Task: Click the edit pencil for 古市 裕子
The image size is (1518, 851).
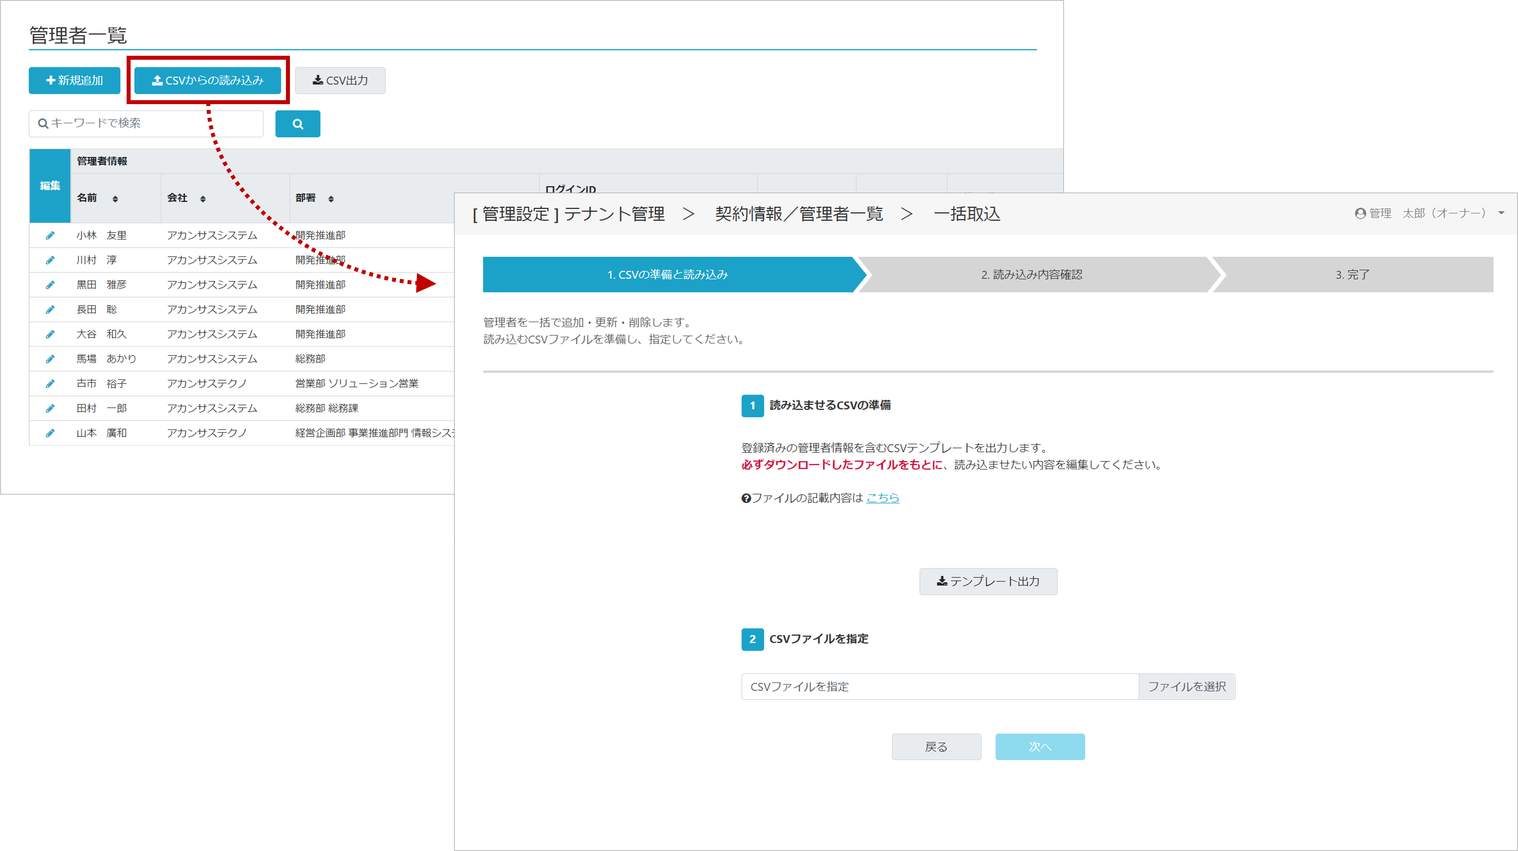Action: pyautogui.click(x=50, y=384)
